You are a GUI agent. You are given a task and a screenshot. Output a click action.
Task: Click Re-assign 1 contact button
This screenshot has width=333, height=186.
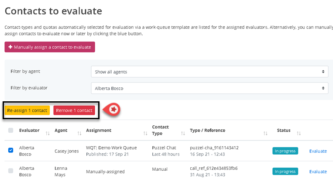click(27, 110)
